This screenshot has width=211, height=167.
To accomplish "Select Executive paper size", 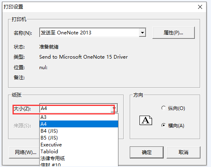I will coord(79,145).
